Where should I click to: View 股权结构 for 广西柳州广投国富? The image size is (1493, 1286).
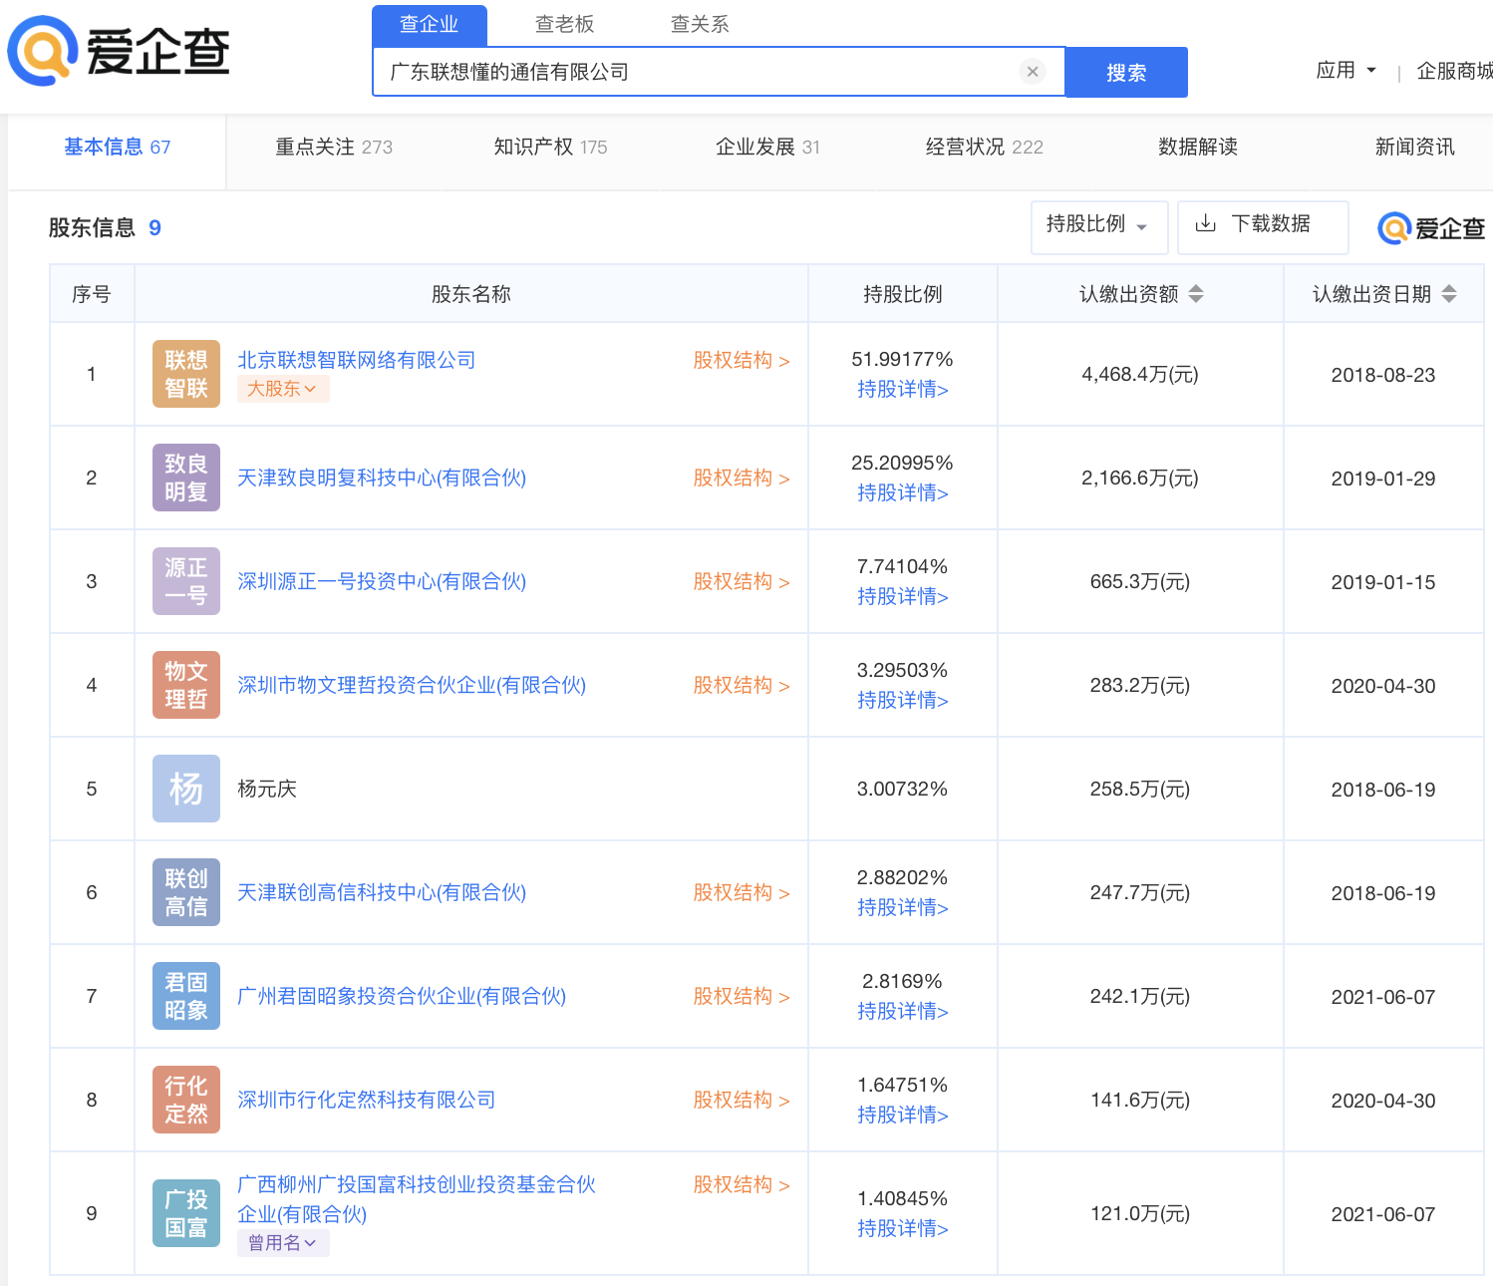(x=742, y=1184)
